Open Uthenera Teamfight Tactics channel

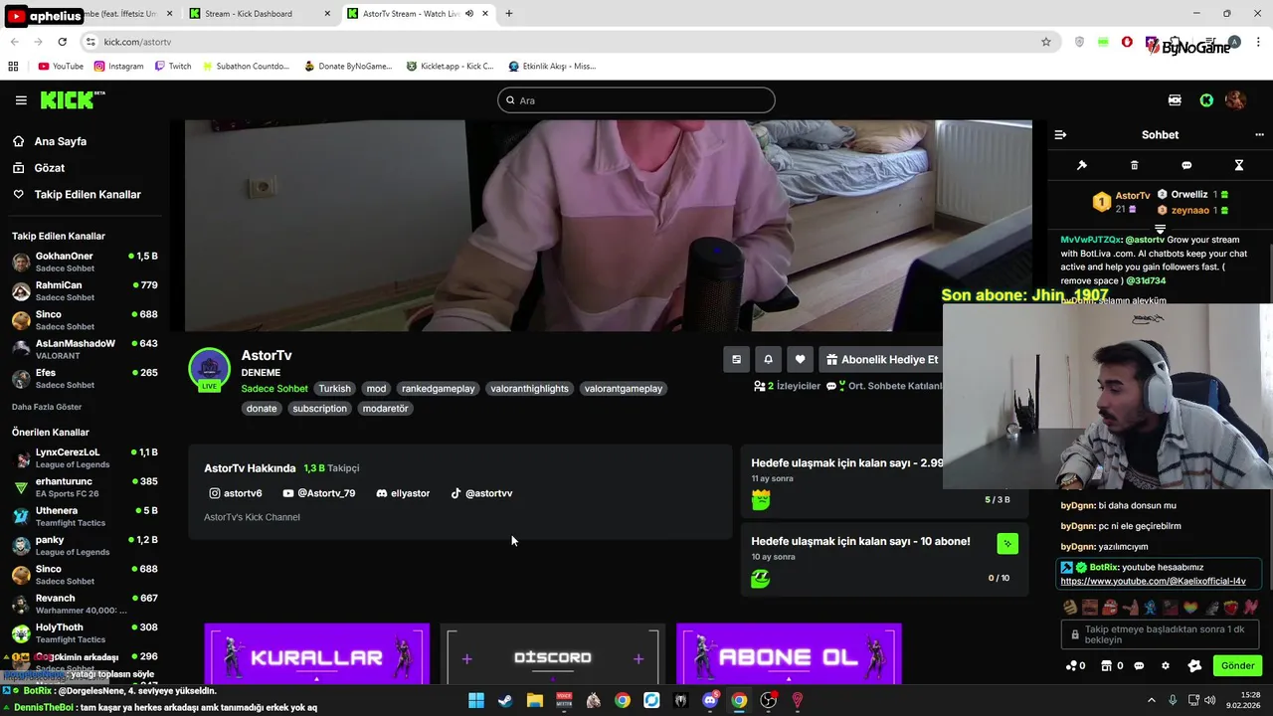click(x=85, y=516)
